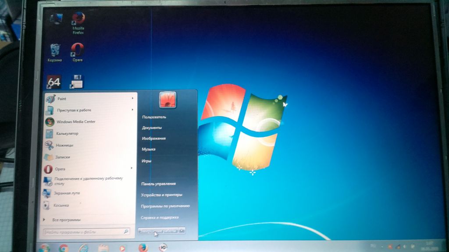Open the floppy disk document desktop shortcut
This screenshot has height=252, width=449.
click(77, 82)
